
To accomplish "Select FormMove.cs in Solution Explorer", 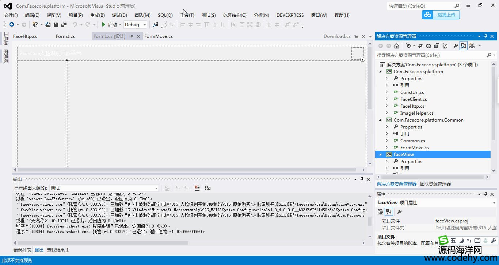I will click(415, 147).
